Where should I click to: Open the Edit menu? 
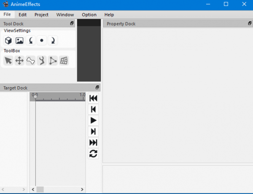click(22, 15)
